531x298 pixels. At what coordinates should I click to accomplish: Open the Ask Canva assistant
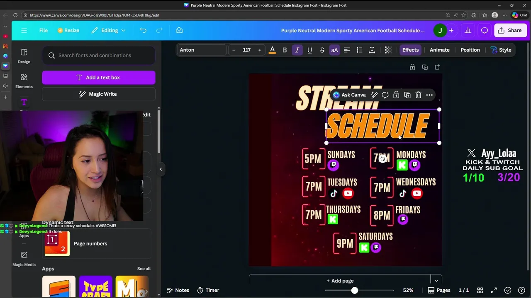point(349,95)
